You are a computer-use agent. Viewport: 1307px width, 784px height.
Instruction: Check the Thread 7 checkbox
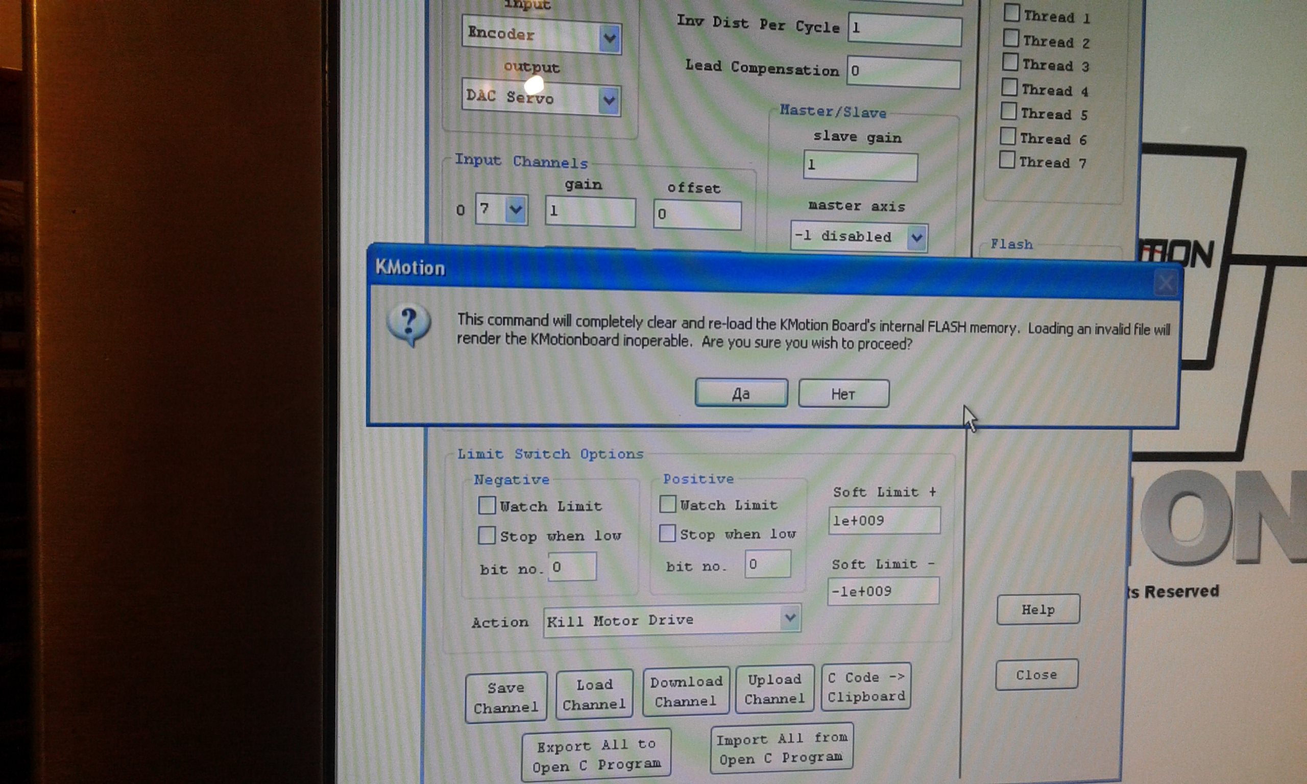click(1007, 160)
